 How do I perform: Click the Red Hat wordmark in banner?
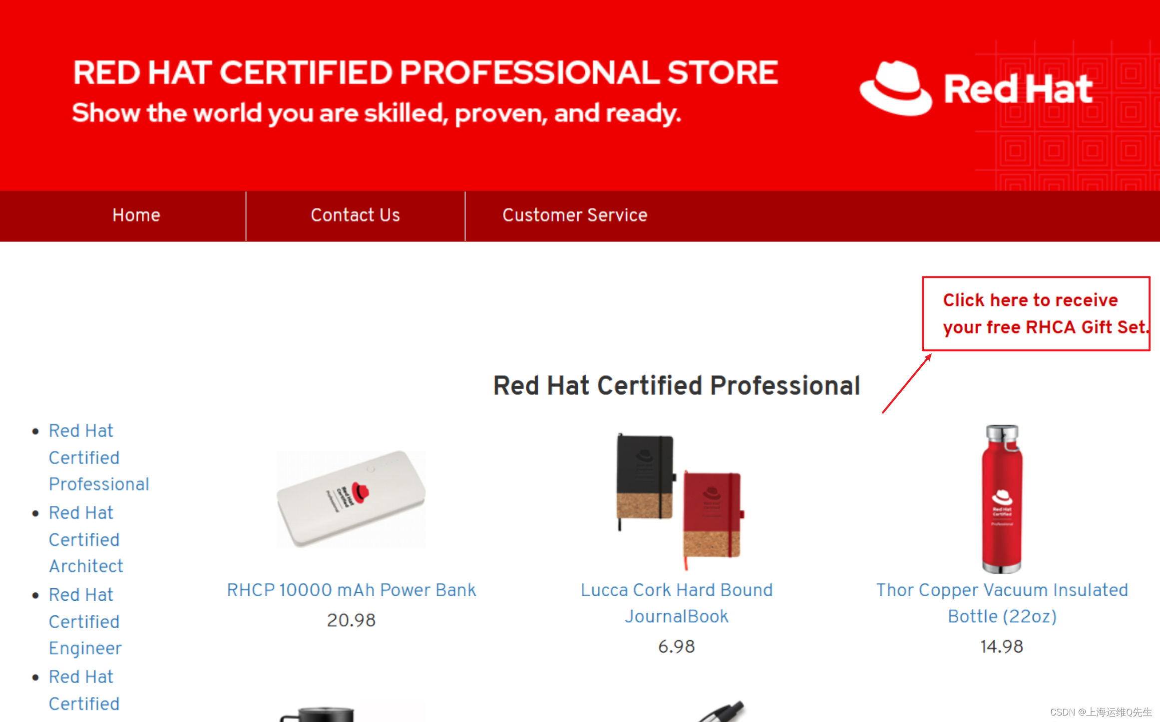point(1018,90)
